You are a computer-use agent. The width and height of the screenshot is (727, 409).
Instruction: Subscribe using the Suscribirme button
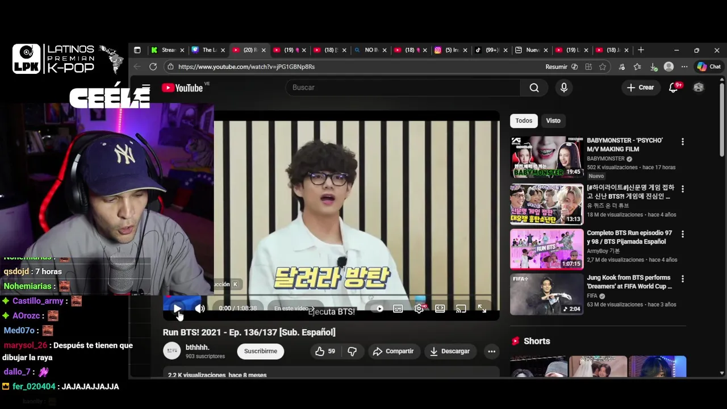tap(261, 351)
